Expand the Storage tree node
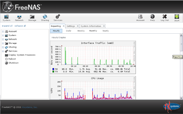Screen dimensions: 183x114 [3, 43]
